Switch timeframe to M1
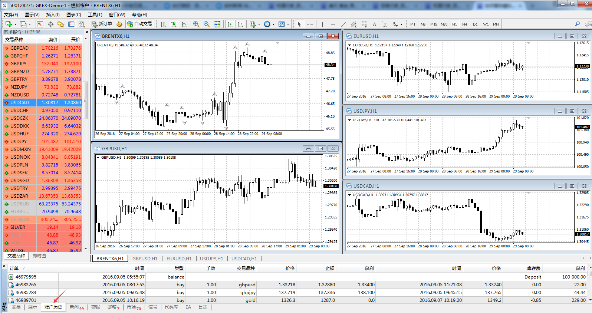592x313 pixels. tap(413, 24)
